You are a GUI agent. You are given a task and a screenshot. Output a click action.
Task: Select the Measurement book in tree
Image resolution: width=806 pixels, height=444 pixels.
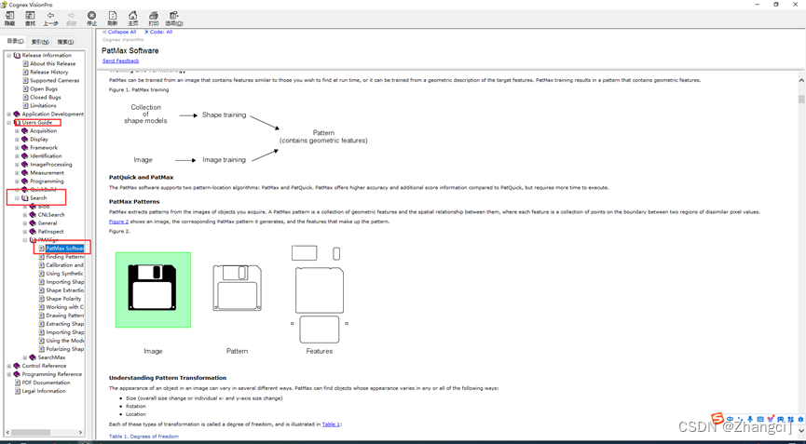pyautogui.click(x=47, y=173)
